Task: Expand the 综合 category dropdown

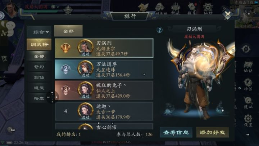Action: (39, 32)
